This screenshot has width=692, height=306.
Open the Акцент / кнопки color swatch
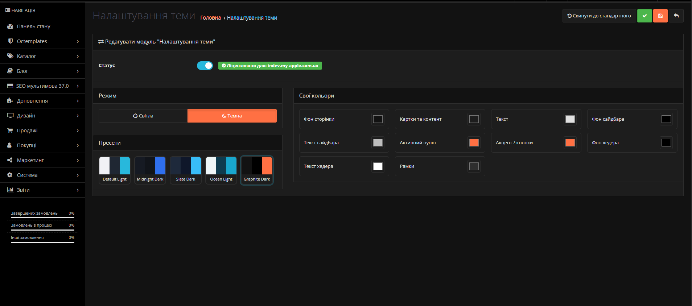[570, 143]
